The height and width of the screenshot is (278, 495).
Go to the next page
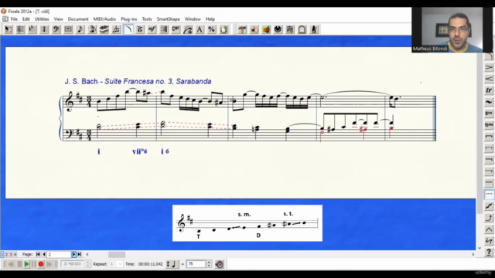pyautogui.click(x=74, y=254)
